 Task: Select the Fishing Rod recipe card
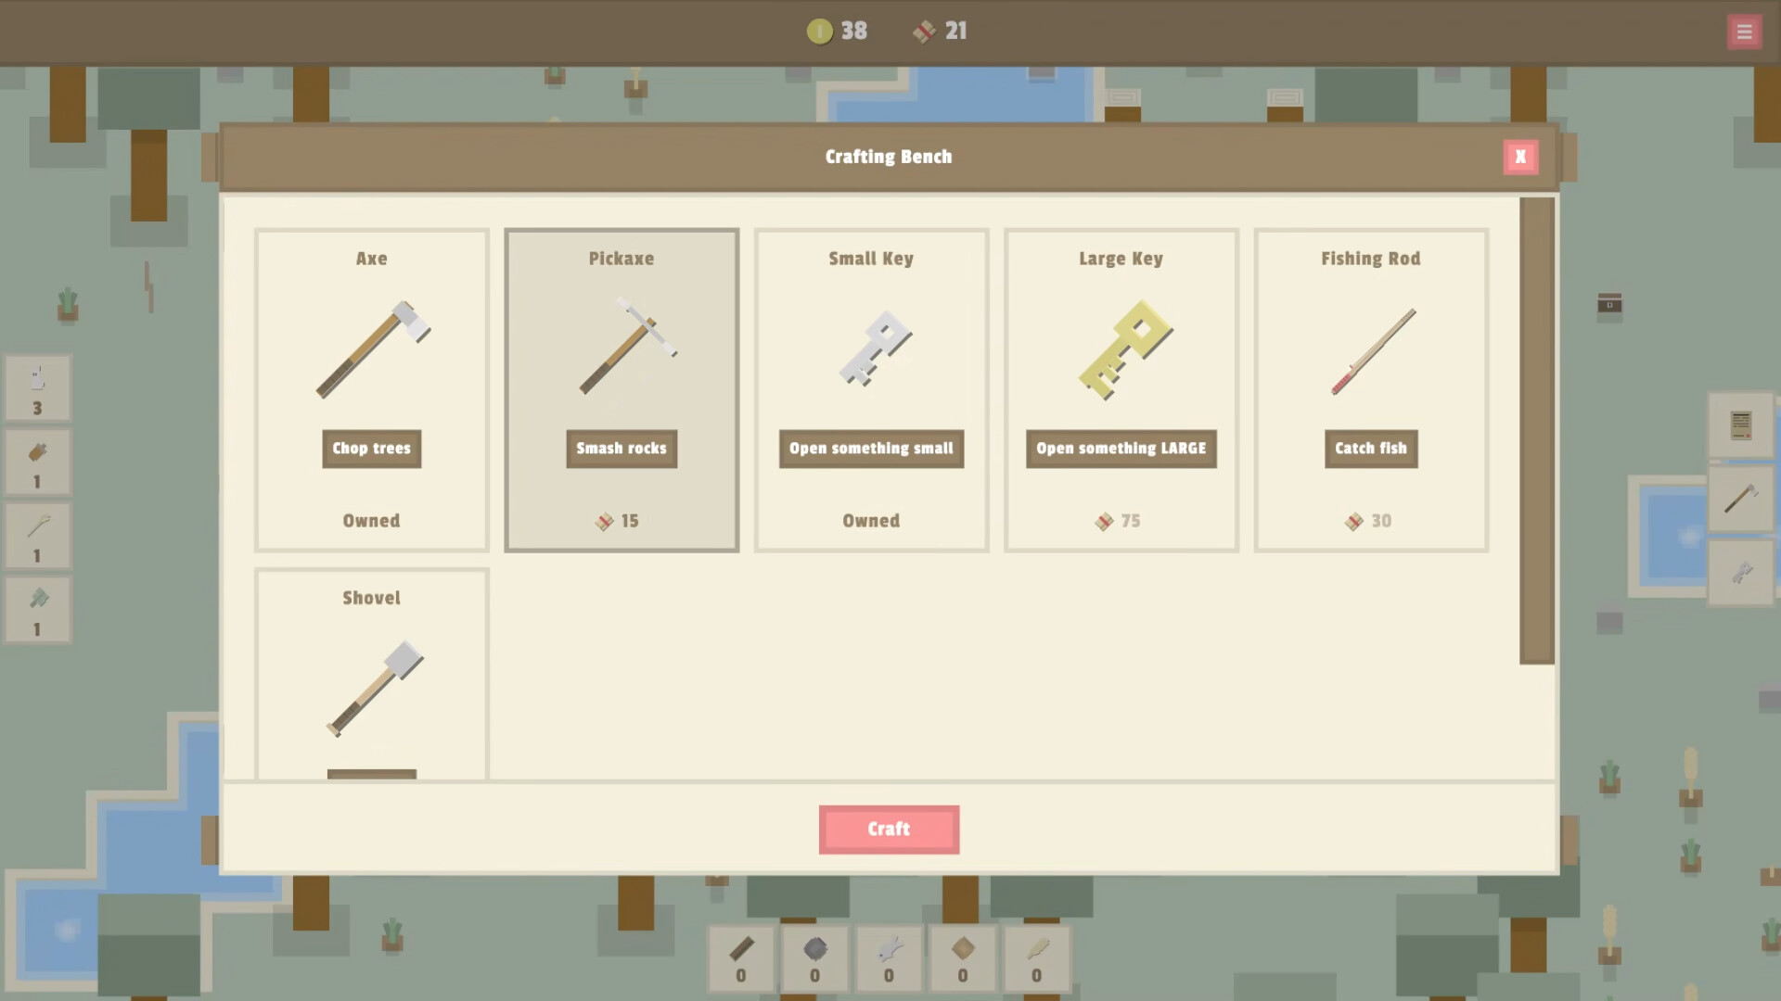click(x=1370, y=389)
